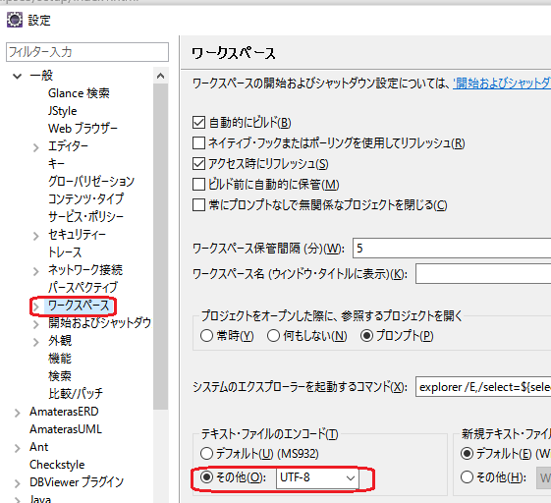Select トレース in the tree

click(65, 252)
